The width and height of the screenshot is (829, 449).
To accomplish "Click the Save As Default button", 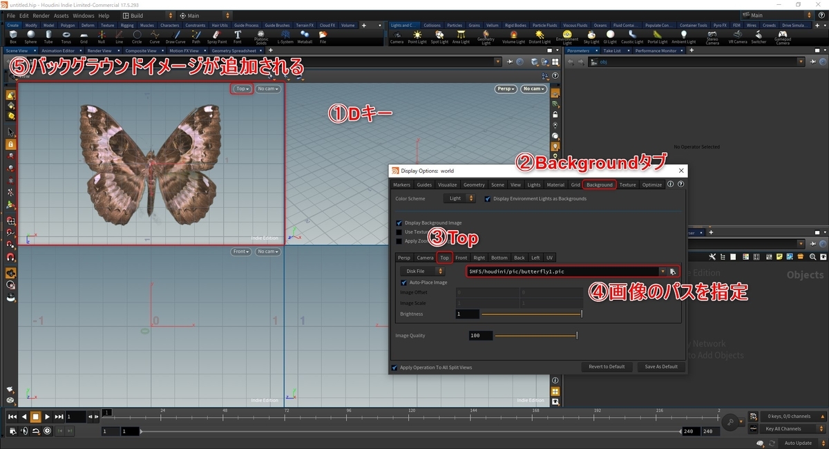I will [661, 367].
